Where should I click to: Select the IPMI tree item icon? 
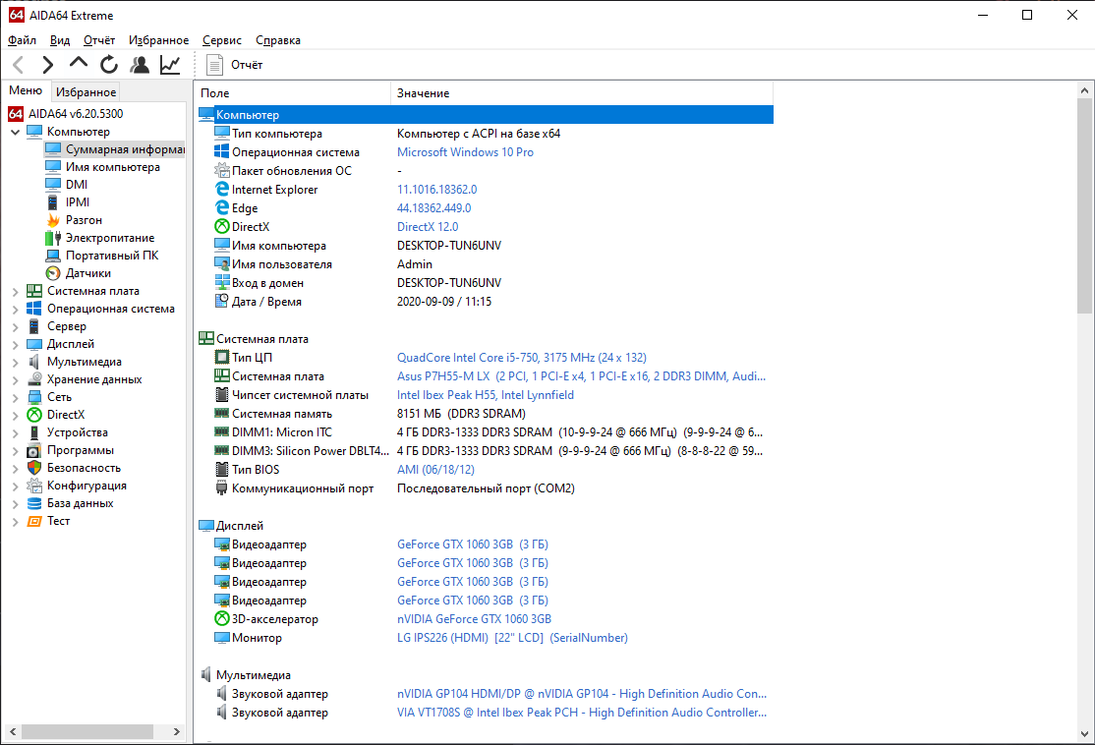53,202
